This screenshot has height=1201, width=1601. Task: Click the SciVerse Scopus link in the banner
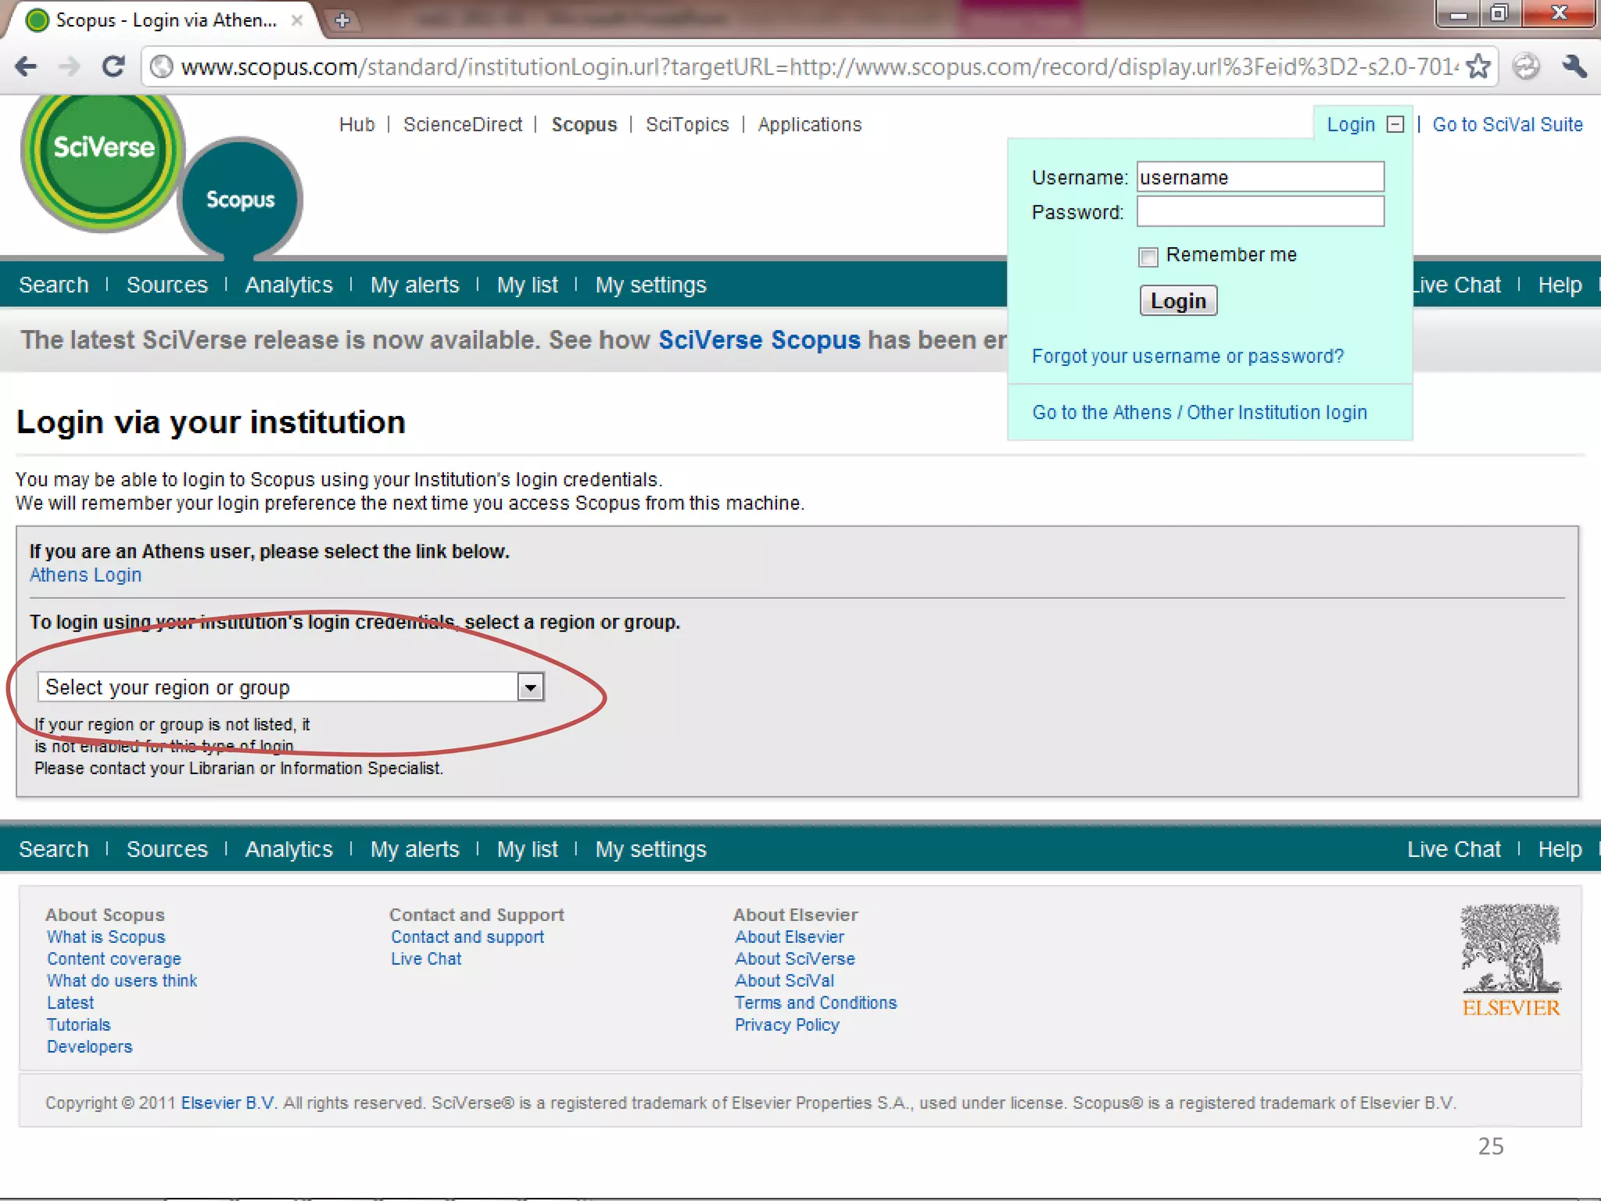click(759, 340)
